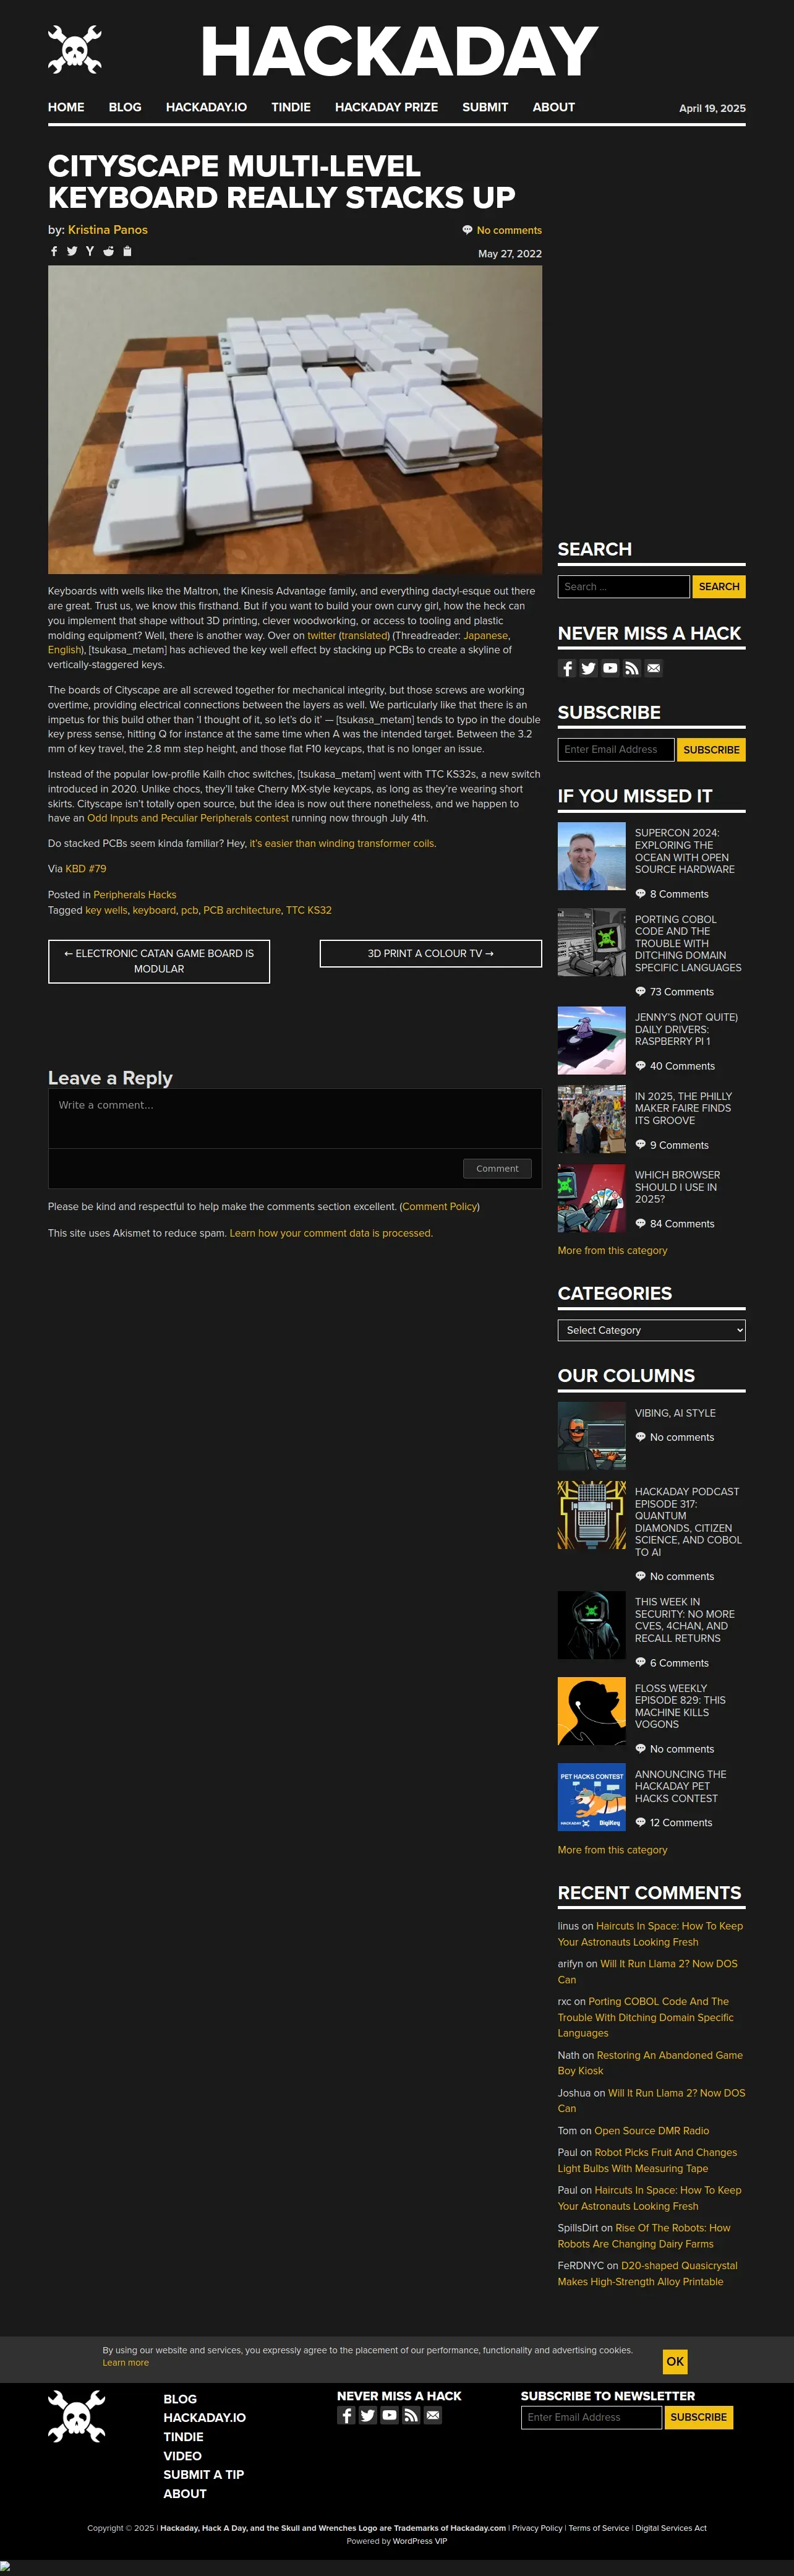The height and width of the screenshot is (2576, 794).
Task: Open Porting COBOL Code article thumbnail
Action: [591, 942]
